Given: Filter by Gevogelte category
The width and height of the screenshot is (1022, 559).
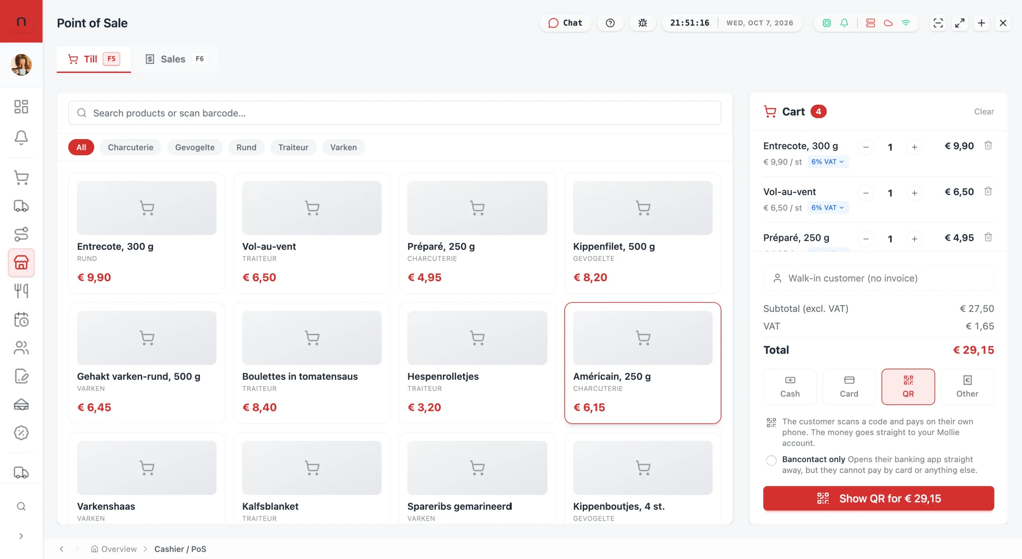Looking at the screenshot, I should [x=195, y=147].
